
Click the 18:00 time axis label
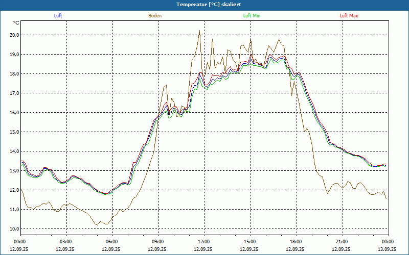(296, 242)
